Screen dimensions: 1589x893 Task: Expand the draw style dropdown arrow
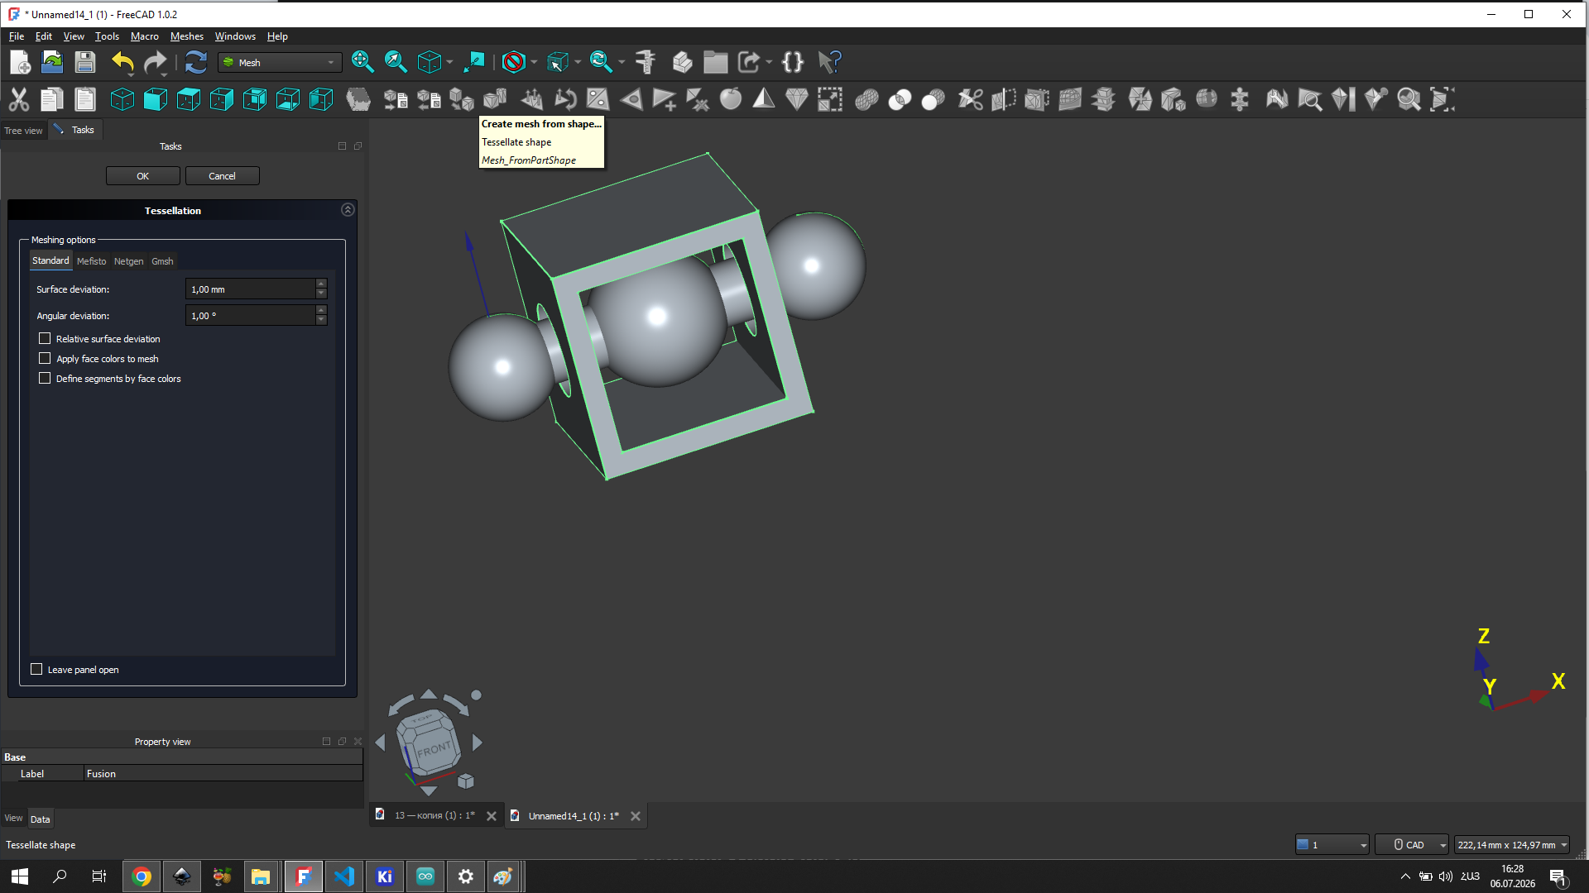[x=534, y=62]
